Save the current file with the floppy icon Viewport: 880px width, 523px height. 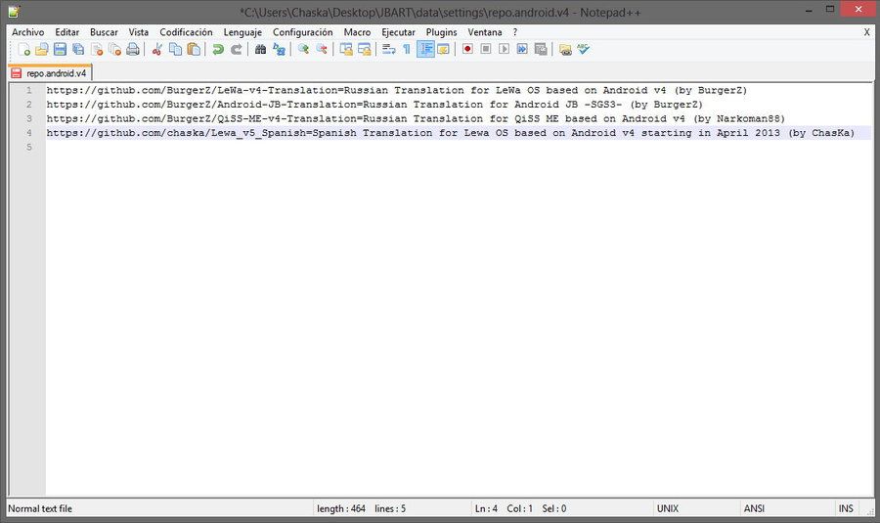pyautogui.click(x=60, y=50)
